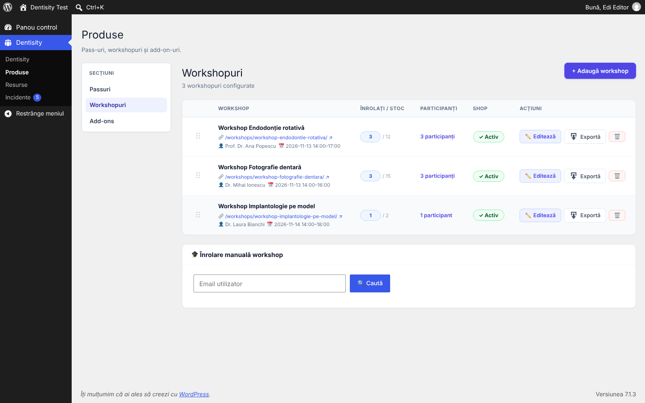Delete the Workshop Fotografie dentară row
This screenshot has height=403, width=645.
(617, 176)
